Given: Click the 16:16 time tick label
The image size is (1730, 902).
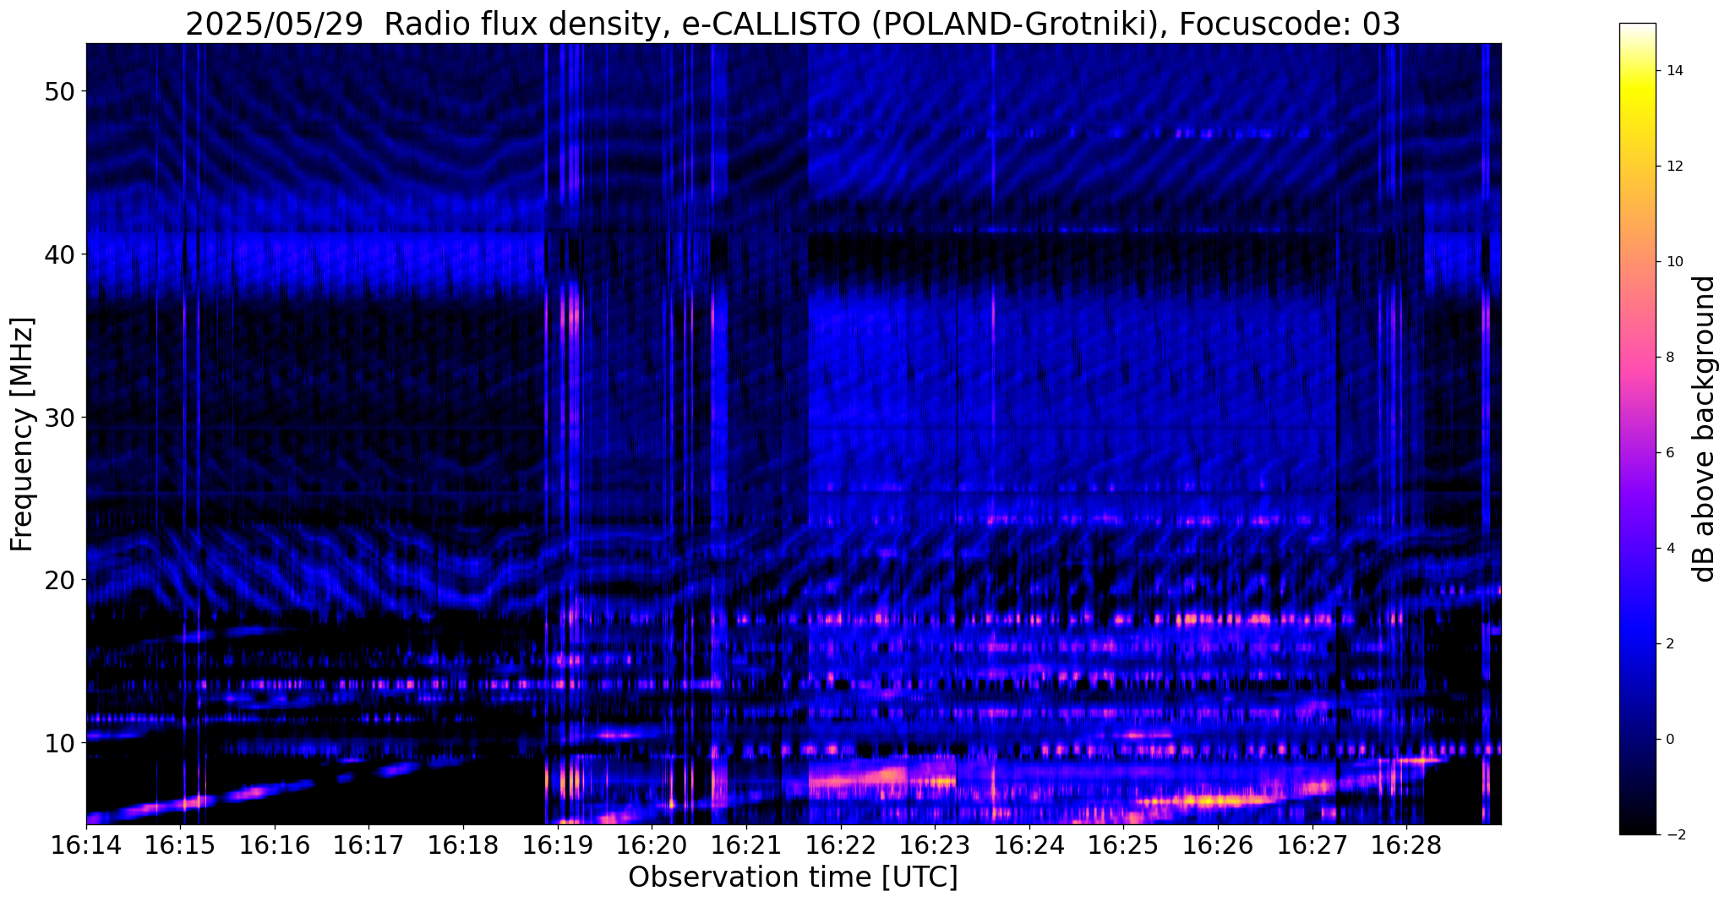Looking at the screenshot, I should pos(275,845).
